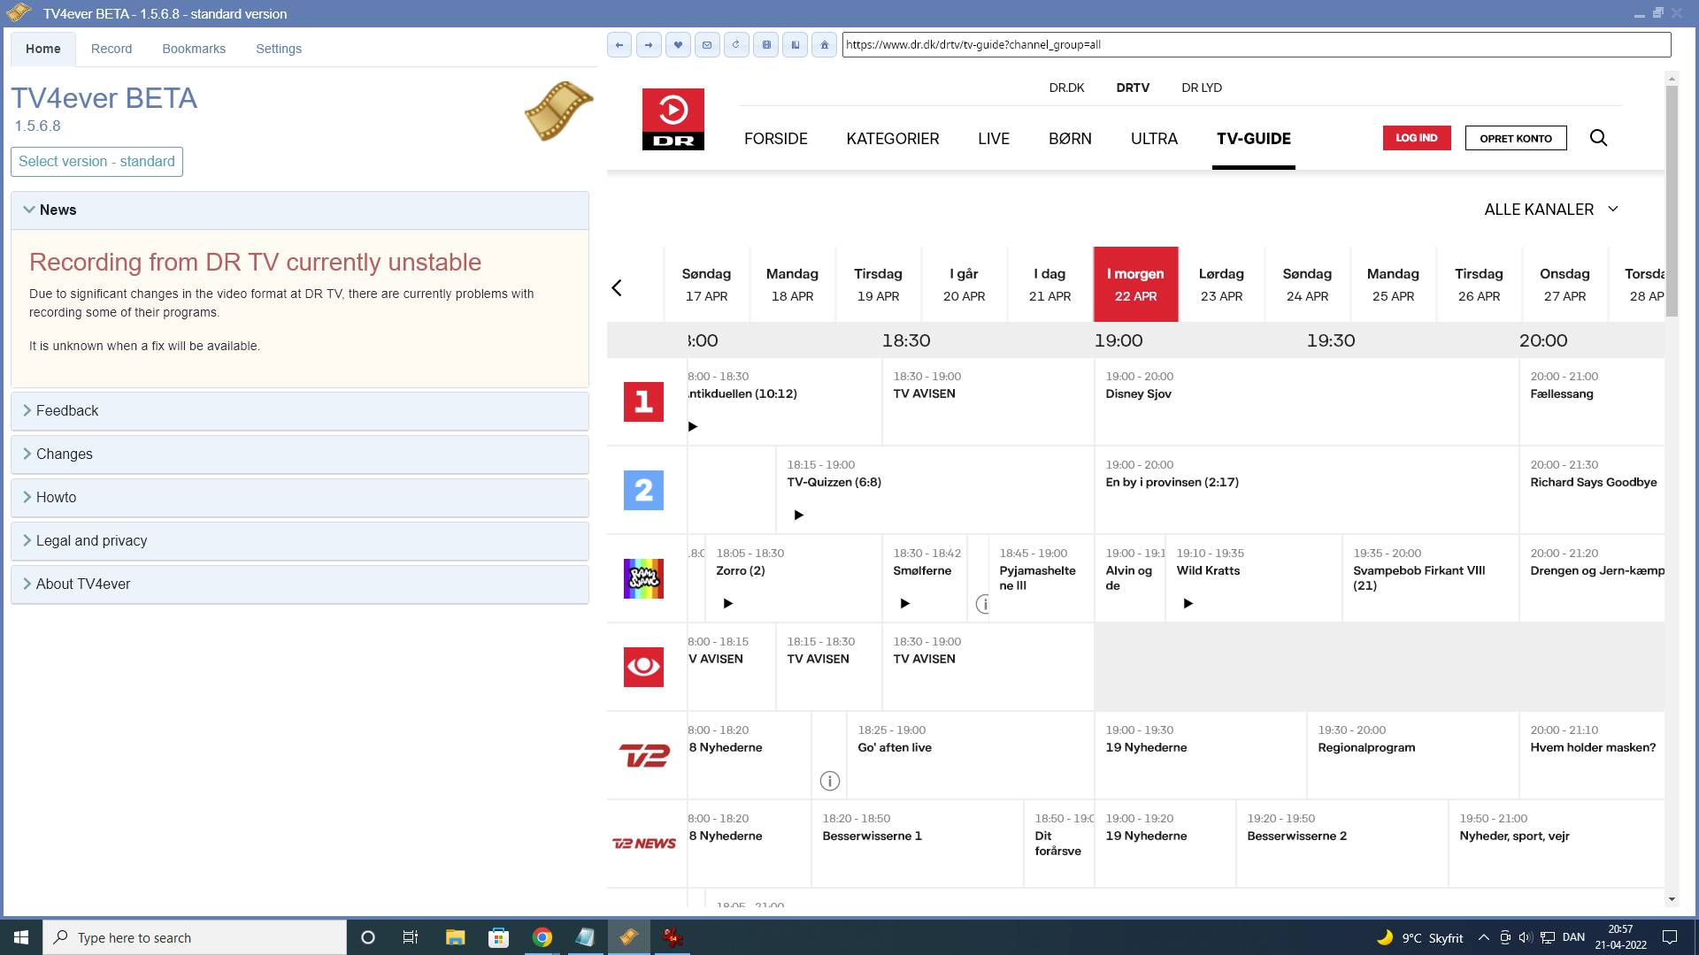Viewport: 1699px width, 955px height.
Task: Play Zorro (2) with its play arrow
Action: [x=727, y=603]
